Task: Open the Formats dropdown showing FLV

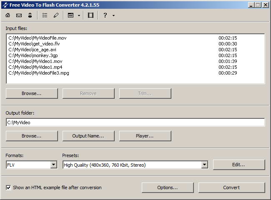Action: (x=53, y=165)
